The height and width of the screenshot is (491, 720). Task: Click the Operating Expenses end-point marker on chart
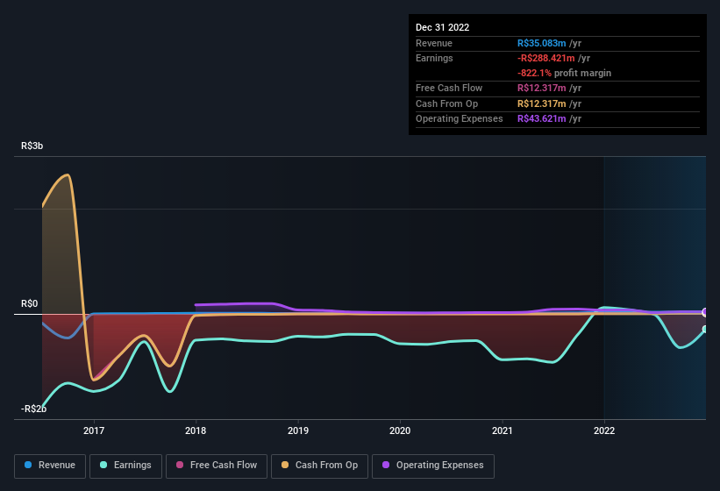(705, 312)
